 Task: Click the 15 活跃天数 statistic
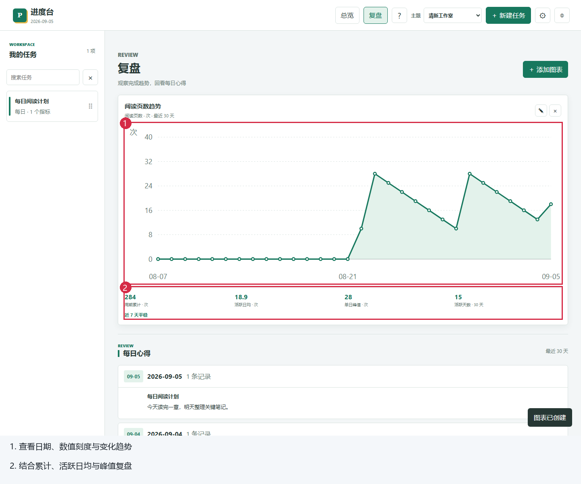(x=469, y=300)
